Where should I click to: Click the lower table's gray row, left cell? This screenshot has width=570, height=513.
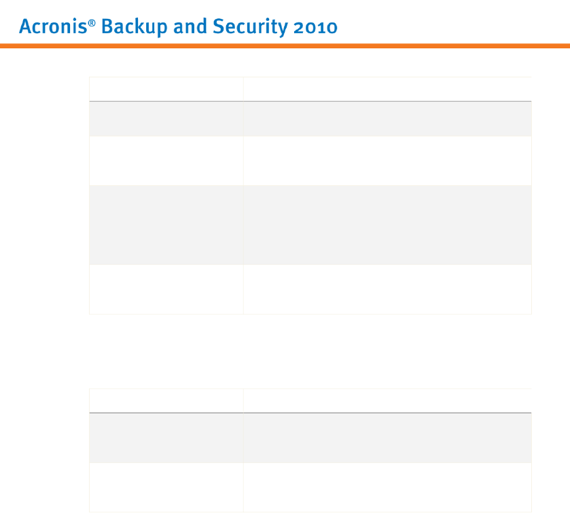(x=166, y=438)
